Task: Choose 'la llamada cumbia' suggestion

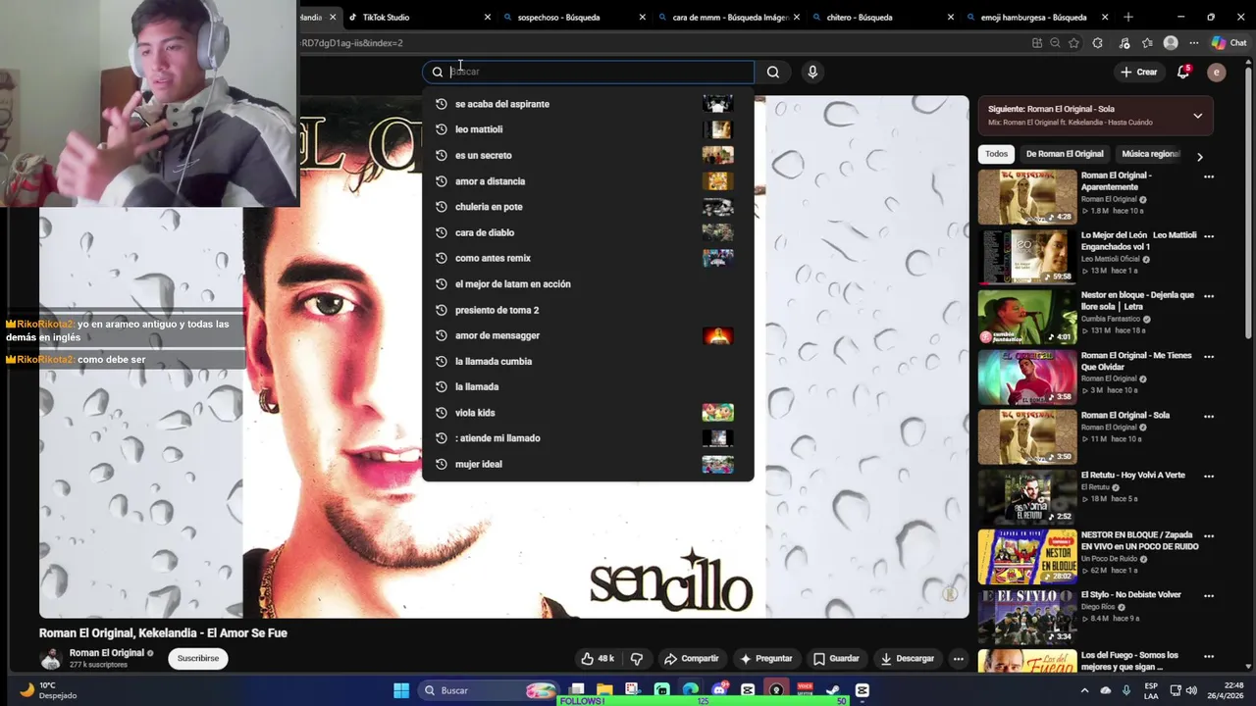Action: click(588, 361)
